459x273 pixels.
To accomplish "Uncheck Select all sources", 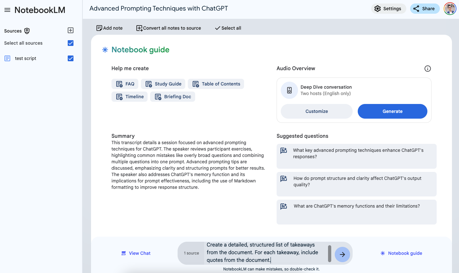I will pyautogui.click(x=70, y=43).
